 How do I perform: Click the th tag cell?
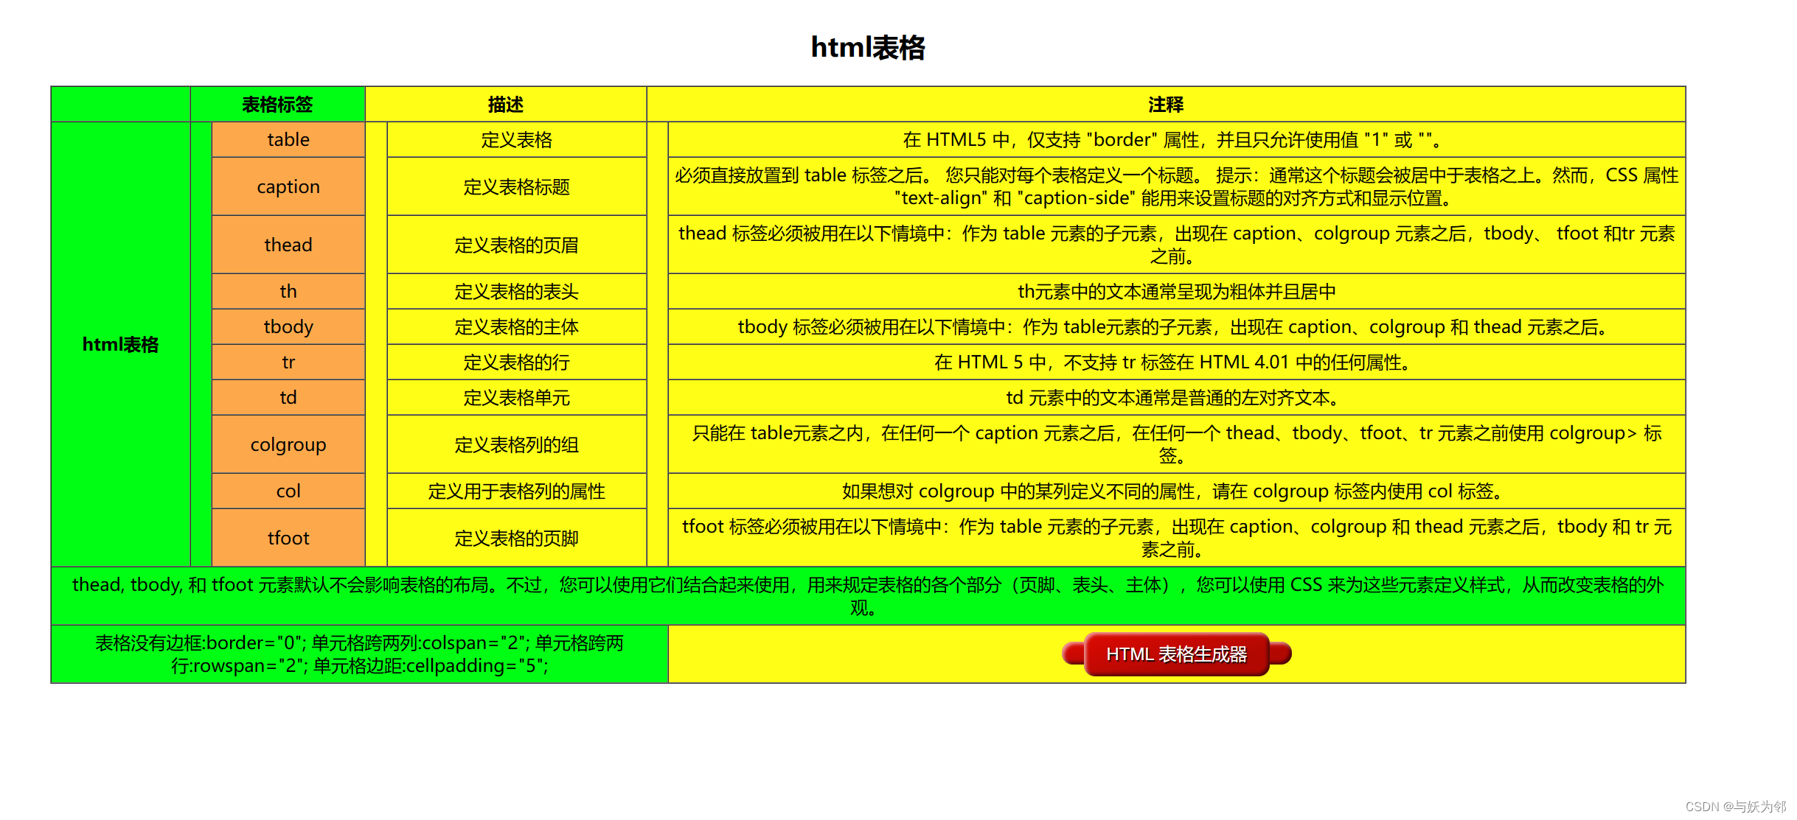288,291
